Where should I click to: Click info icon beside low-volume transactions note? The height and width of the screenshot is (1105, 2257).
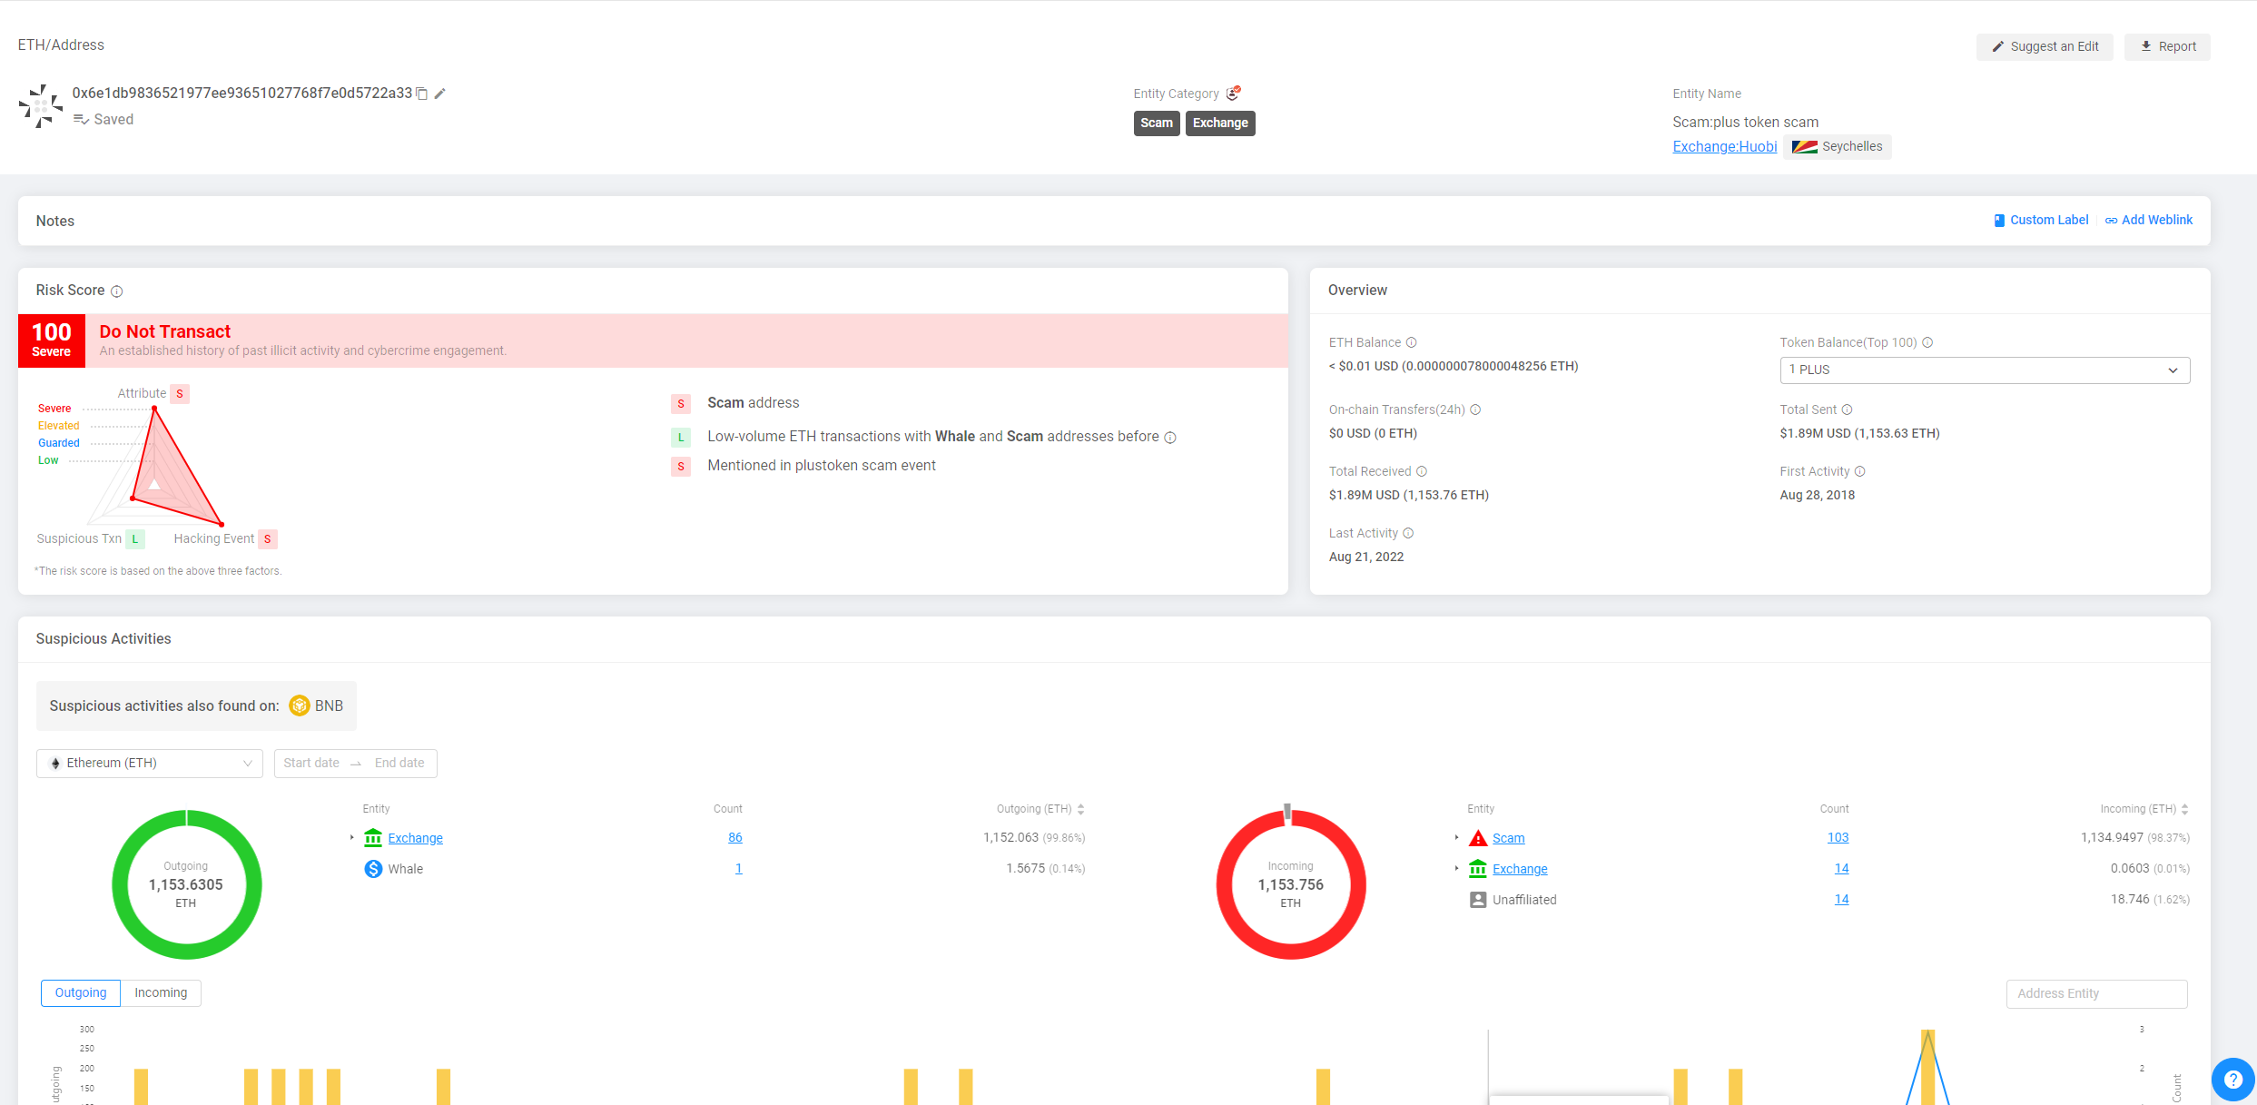(1170, 438)
